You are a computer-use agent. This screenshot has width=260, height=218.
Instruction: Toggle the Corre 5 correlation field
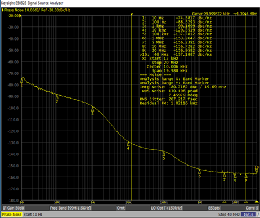pyautogui.click(x=252, y=208)
